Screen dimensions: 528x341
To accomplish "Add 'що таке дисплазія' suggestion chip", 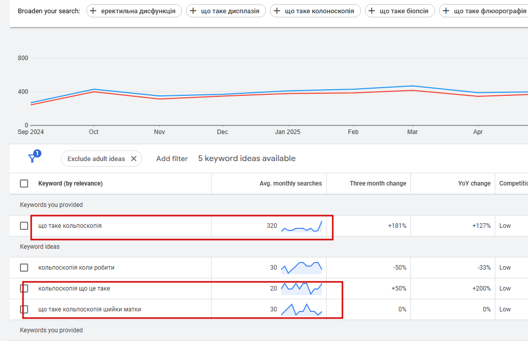I will point(226,11).
